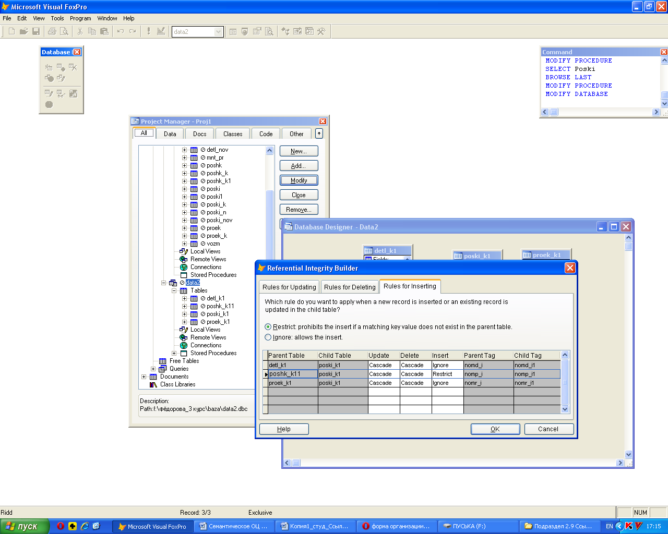The image size is (668, 534).
Task: Click Insert cell 'Ignore' in detl_k1 row
Action: 447,366
